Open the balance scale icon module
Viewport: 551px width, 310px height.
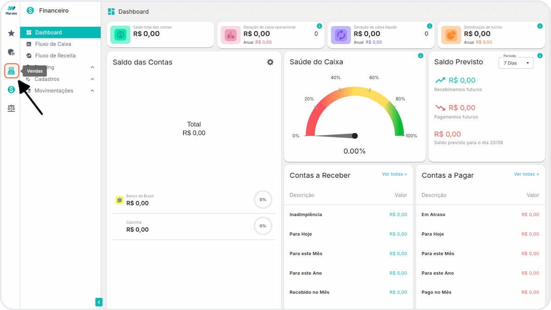pyautogui.click(x=11, y=108)
